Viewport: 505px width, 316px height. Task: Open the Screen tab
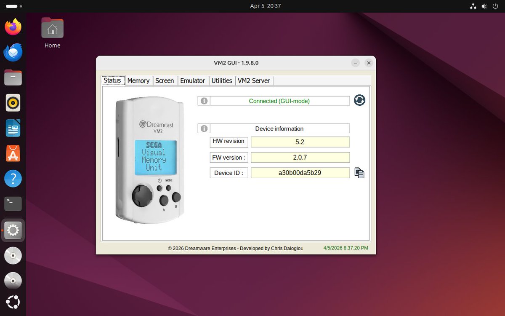[165, 80]
